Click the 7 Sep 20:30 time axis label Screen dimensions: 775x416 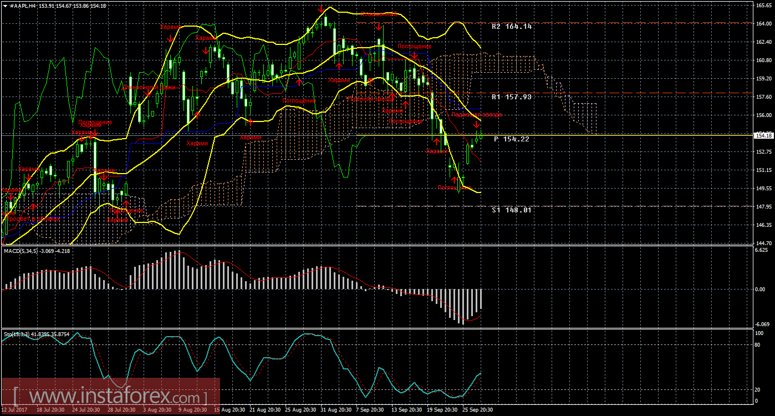click(370, 410)
